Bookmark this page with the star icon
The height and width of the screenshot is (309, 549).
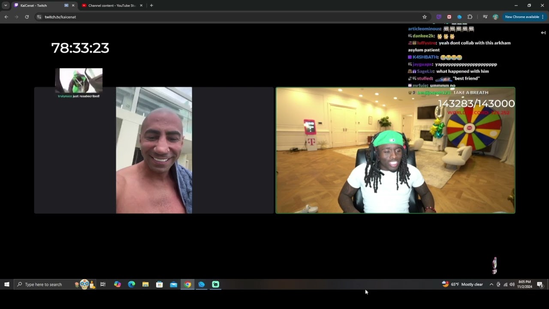[425, 17]
